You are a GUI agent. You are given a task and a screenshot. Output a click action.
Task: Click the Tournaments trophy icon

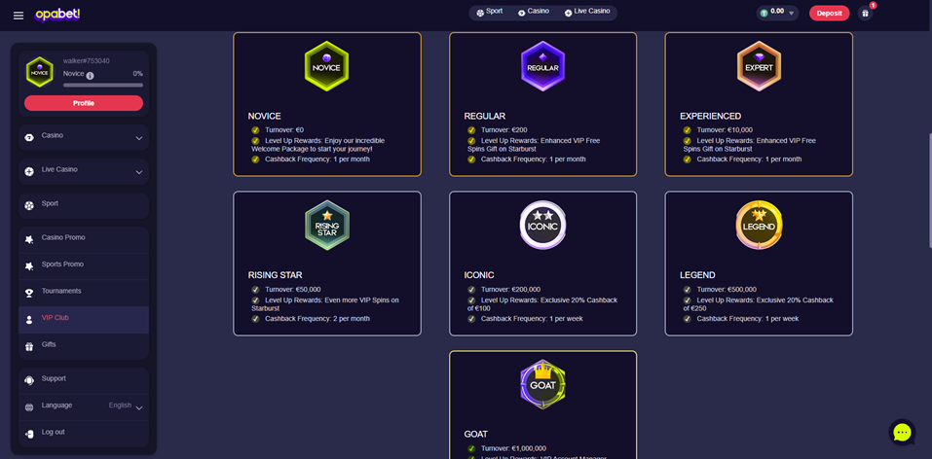(29, 293)
